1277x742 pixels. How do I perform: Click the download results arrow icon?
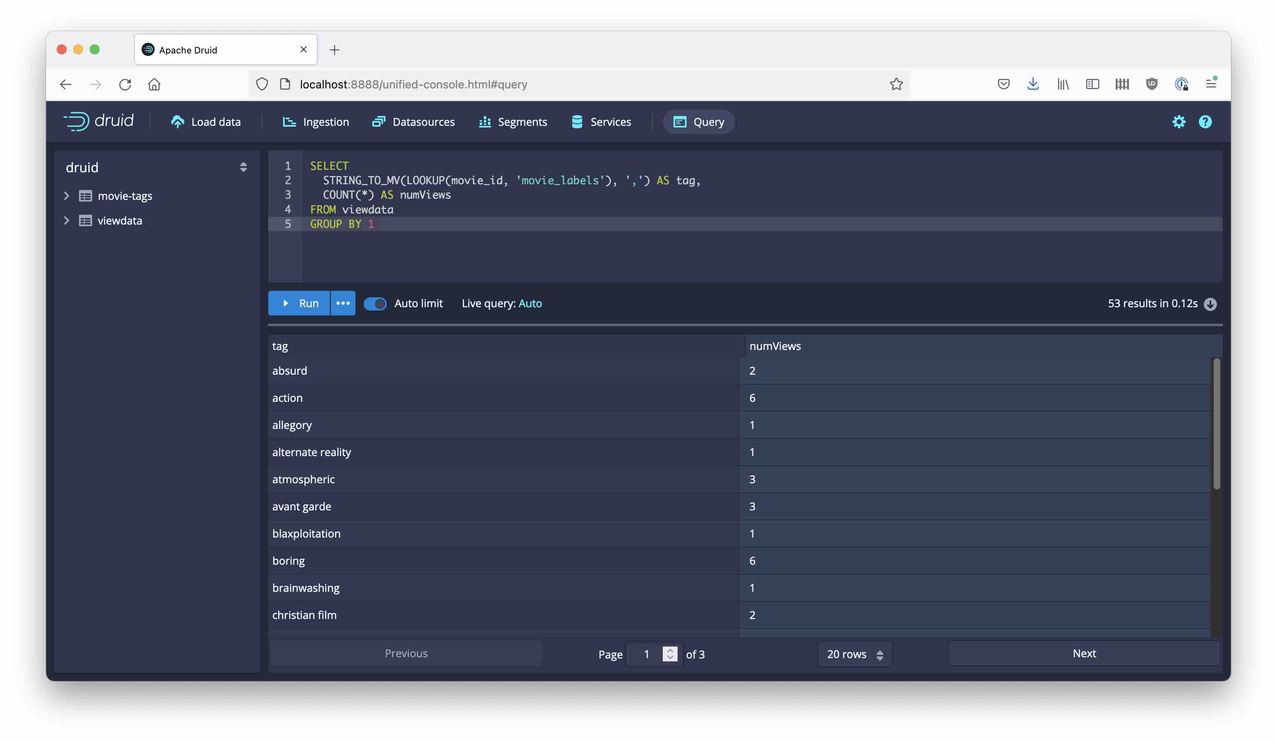pos(1210,304)
